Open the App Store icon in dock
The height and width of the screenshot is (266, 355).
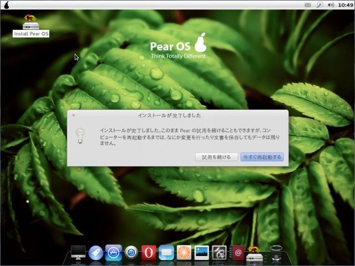(x=114, y=253)
